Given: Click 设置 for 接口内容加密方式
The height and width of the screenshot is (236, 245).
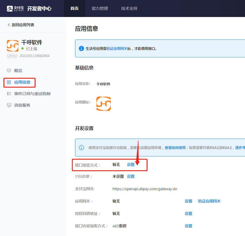Looking at the screenshot, I should (x=188, y=226).
